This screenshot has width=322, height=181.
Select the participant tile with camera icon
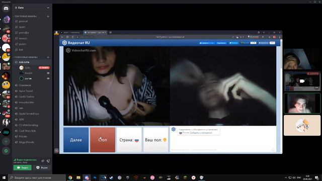[302, 81]
